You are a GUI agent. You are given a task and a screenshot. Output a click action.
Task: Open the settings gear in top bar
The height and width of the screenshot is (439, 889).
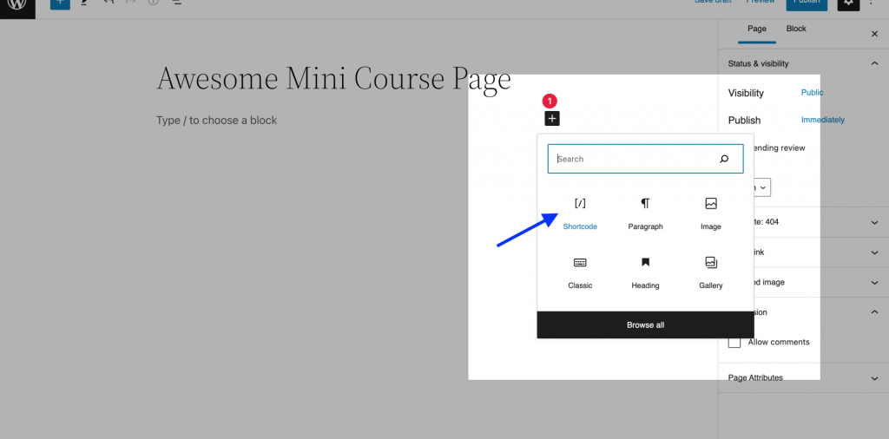coord(848,3)
